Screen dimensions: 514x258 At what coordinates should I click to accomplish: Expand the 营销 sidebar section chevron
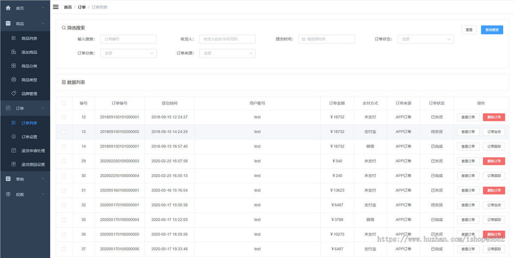coord(43,179)
